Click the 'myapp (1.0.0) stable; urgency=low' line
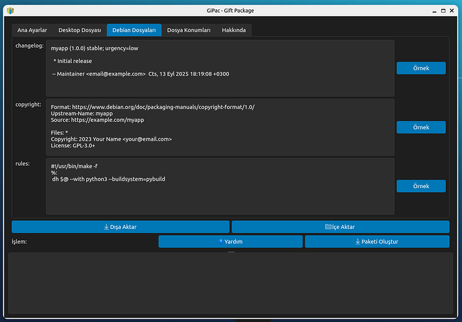 (94, 48)
